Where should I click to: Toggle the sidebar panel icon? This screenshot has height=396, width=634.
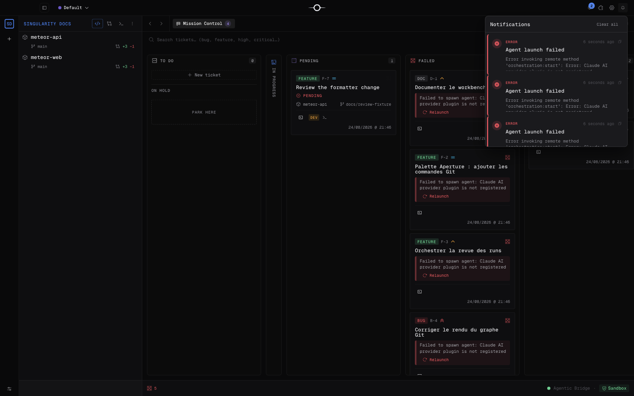tap(44, 8)
